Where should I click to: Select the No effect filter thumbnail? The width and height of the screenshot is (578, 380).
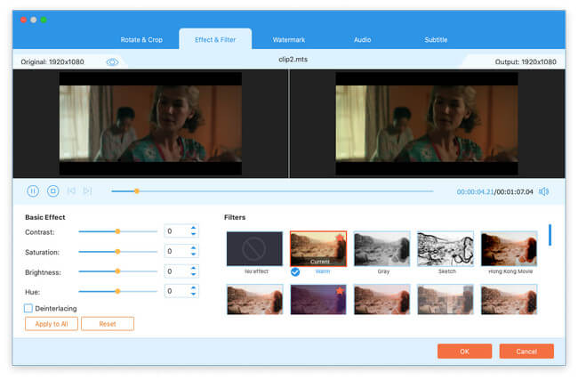(254, 248)
